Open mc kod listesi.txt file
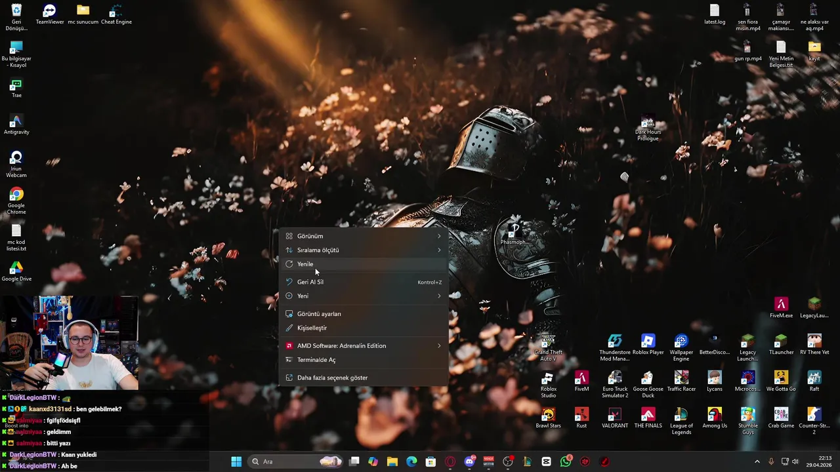840x472 pixels. click(16, 238)
